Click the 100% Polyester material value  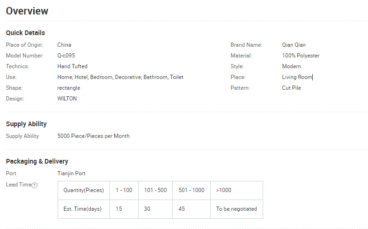(x=301, y=56)
